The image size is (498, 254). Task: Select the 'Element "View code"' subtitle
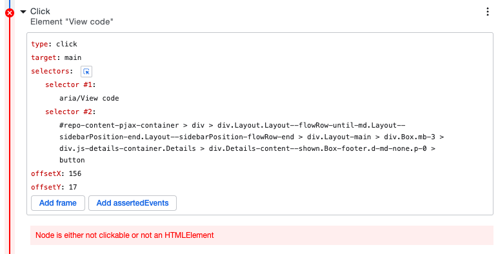[x=72, y=22]
